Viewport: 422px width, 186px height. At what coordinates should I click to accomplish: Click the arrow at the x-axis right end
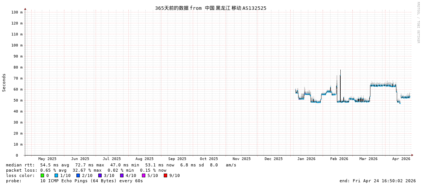click(x=412, y=155)
